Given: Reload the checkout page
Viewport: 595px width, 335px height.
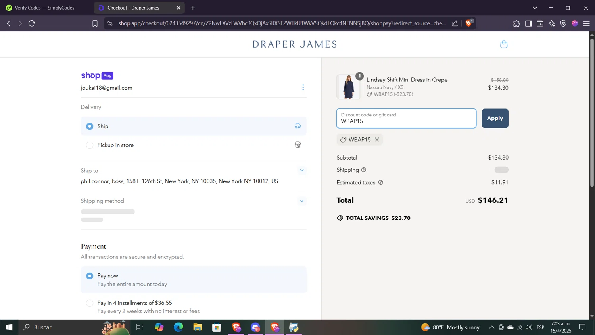Looking at the screenshot, I should [x=32, y=23].
